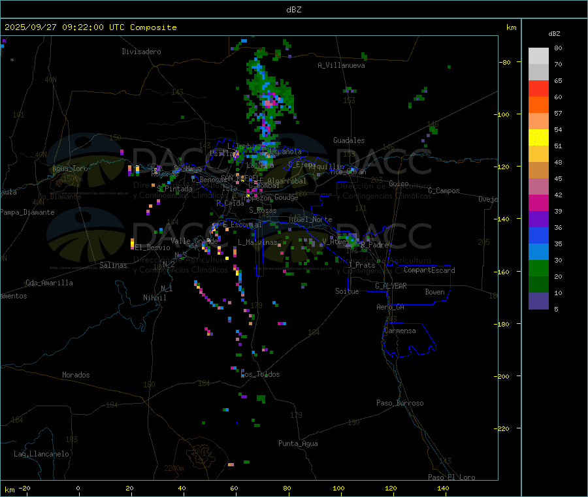Click the G_Campos map label
This screenshot has height=497, width=588.
click(x=444, y=191)
